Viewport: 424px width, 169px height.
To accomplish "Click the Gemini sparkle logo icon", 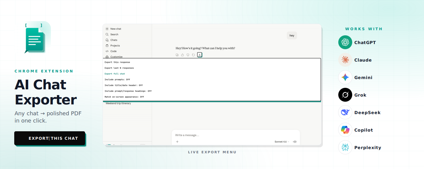I will click(345, 77).
